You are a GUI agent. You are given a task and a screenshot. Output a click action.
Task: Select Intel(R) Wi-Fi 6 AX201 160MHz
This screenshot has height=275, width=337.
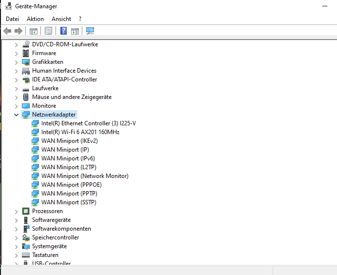pyautogui.click(x=80, y=132)
